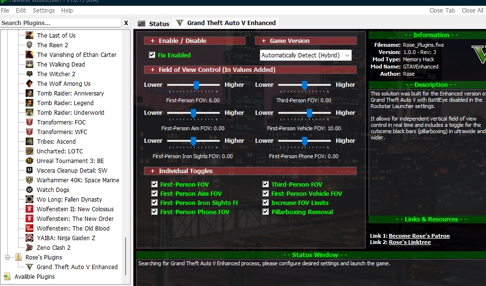Click Wolfenstein II: New Colossus icon
The height and width of the screenshot is (286, 486).
tap(29, 209)
